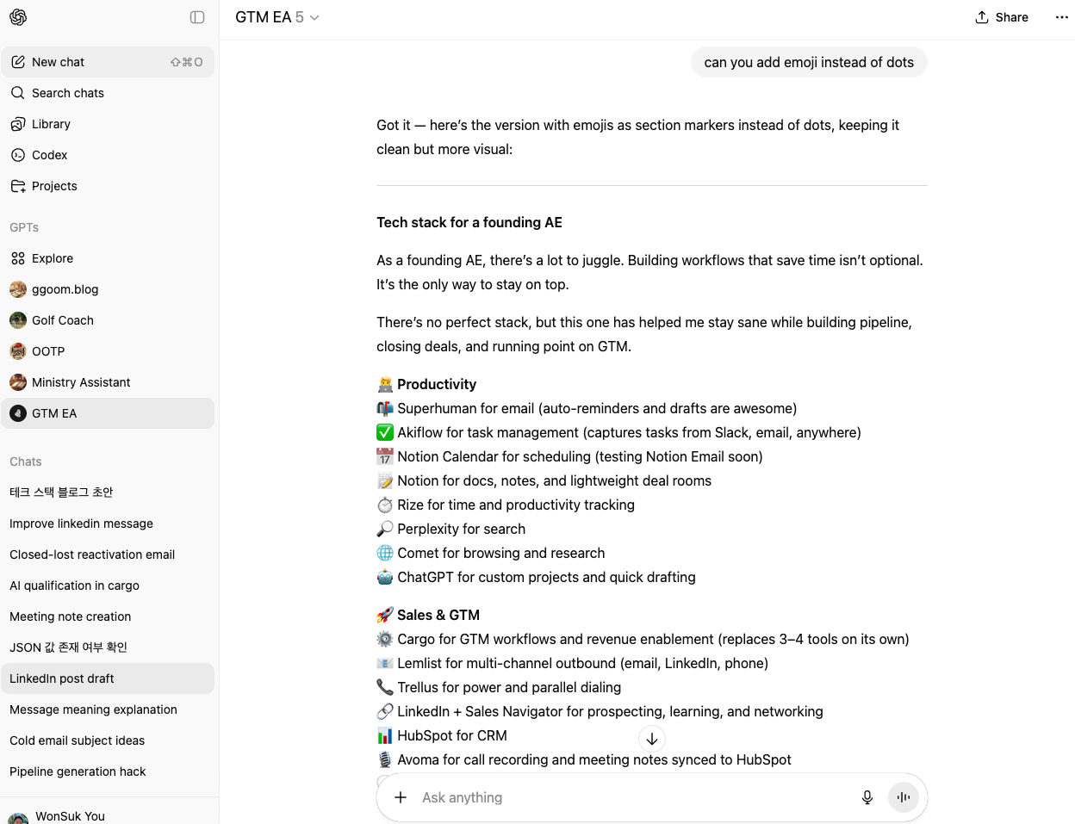1075x824 pixels.
Task: Open WonSuk You profile menu
Action: (69, 815)
